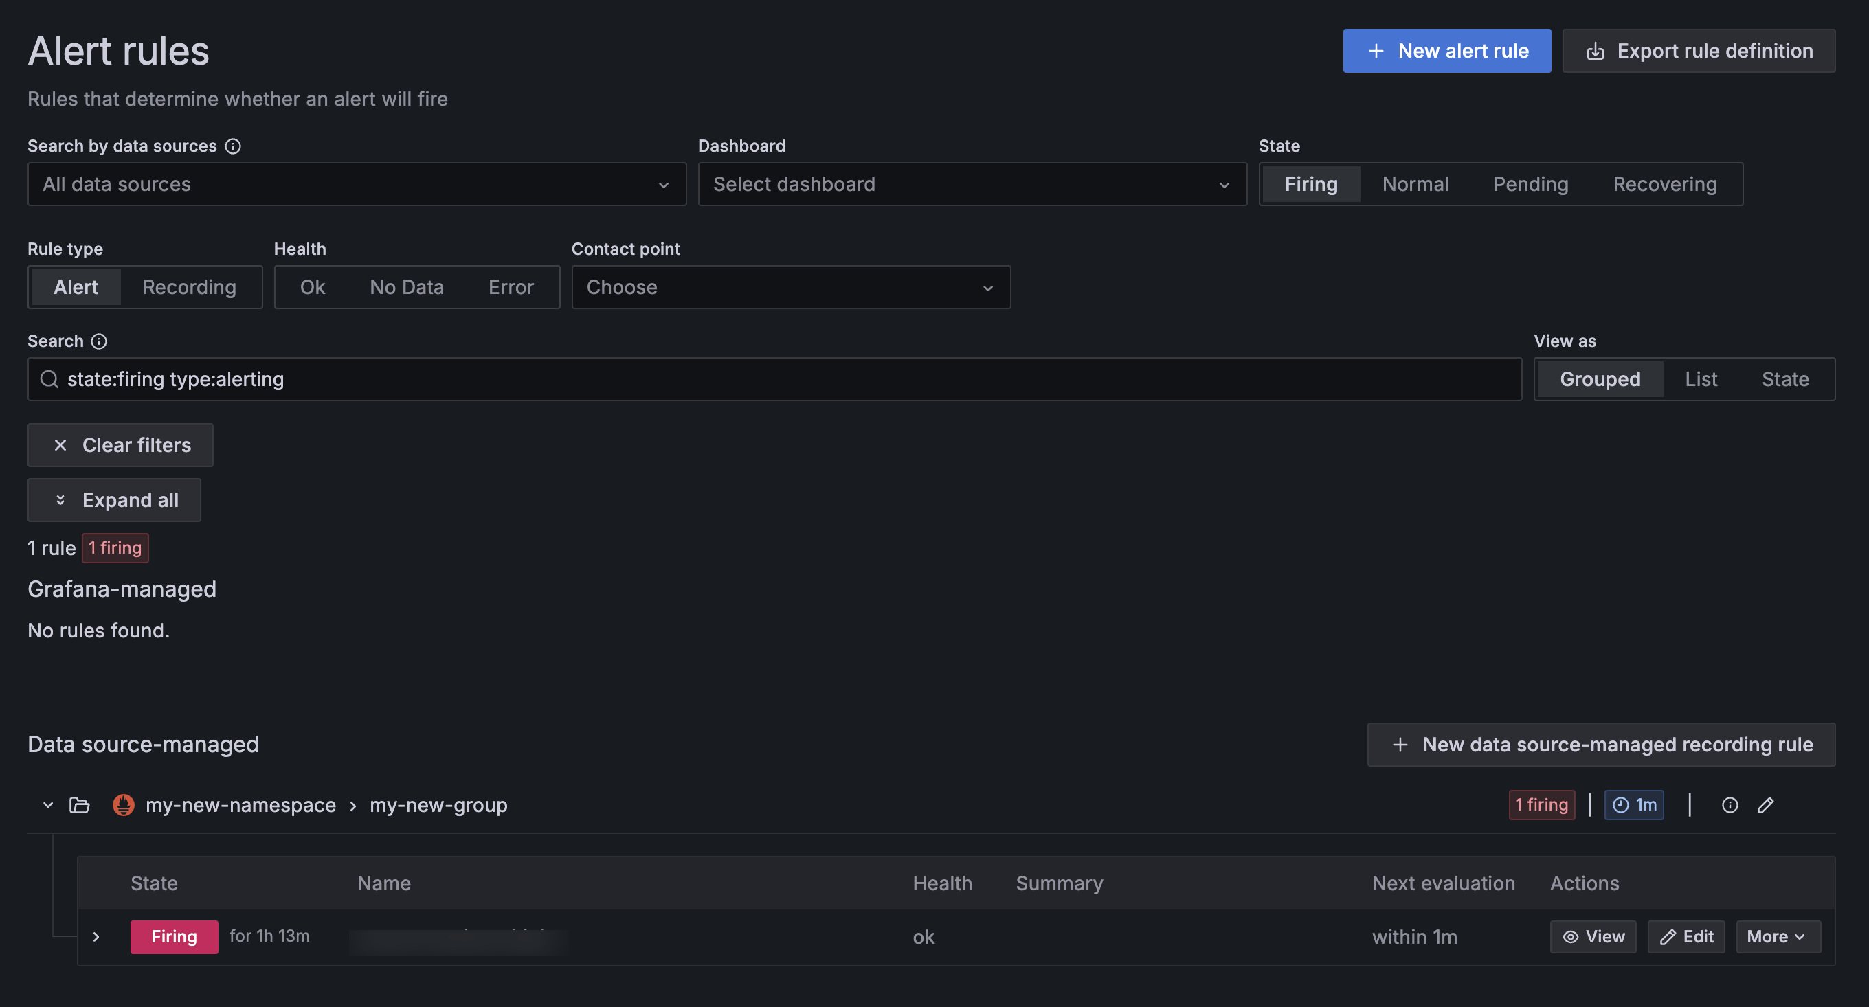Click the pencil icon to edit my-new-group
The height and width of the screenshot is (1007, 1869).
1766,804
